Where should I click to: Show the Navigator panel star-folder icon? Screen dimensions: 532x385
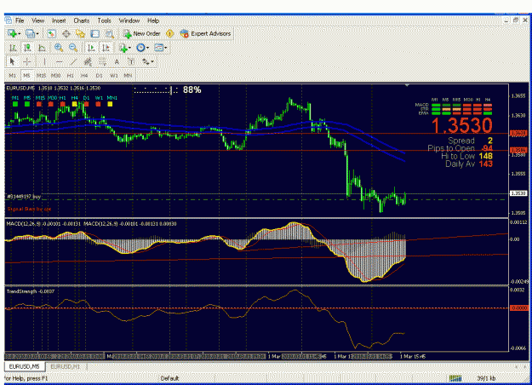tap(80, 33)
